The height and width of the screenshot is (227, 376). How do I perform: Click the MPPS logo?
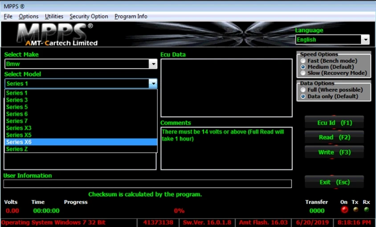point(57,34)
